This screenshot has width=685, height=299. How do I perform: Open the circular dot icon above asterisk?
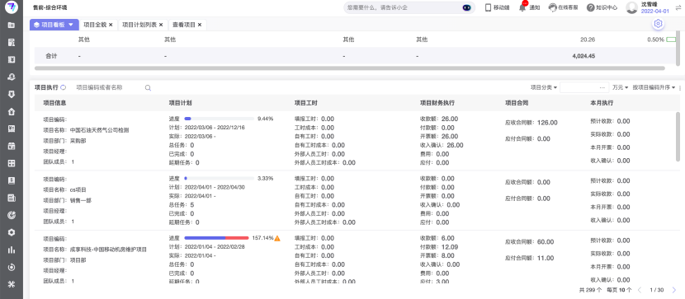[x=12, y=267]
